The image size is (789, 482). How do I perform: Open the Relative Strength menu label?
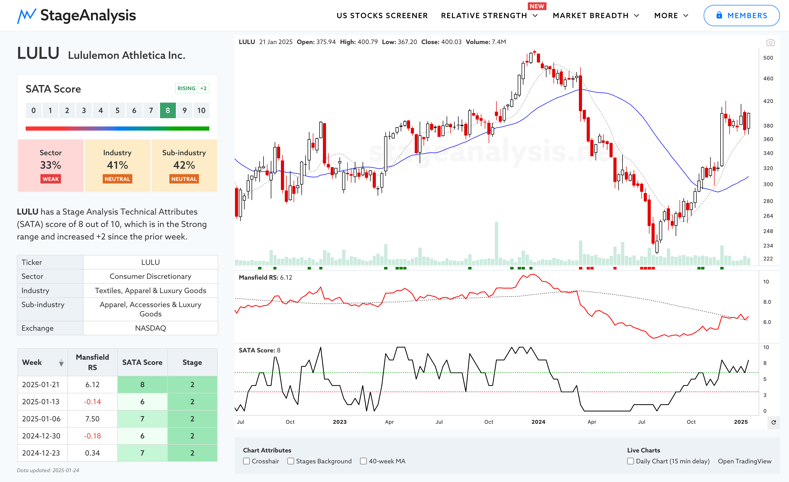(484, 16)
